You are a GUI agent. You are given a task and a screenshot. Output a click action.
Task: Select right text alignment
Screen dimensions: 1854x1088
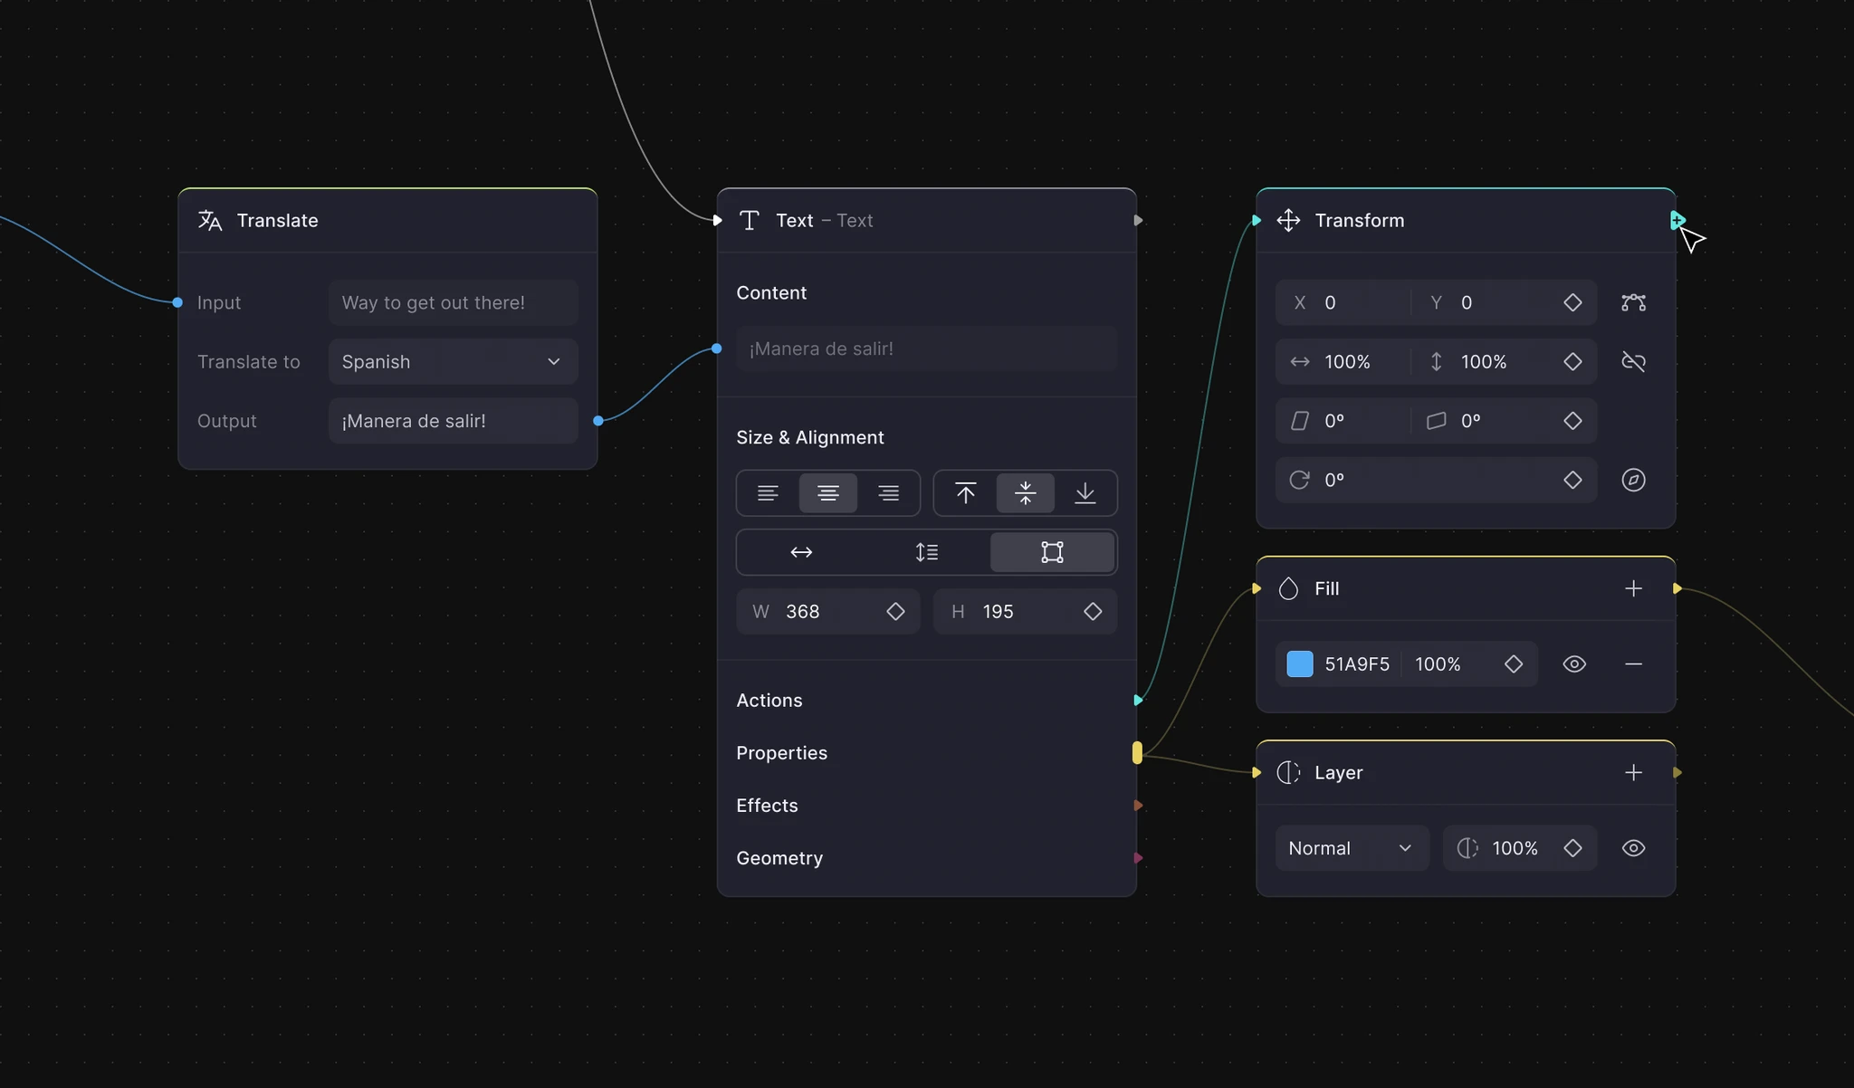point(888,493)
